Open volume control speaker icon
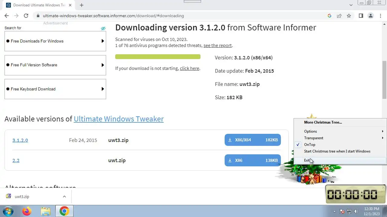The image size is (387, 217). pyautogui.click(x=356, y=211)
